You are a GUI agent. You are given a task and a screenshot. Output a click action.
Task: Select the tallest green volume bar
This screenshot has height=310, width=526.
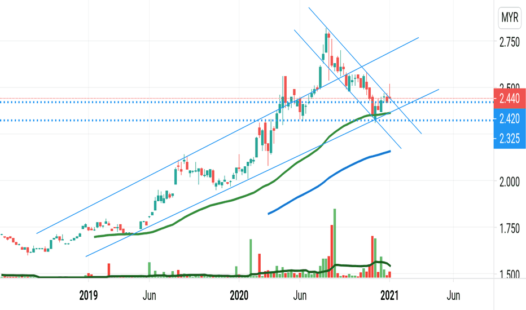(x=335, y=243)
